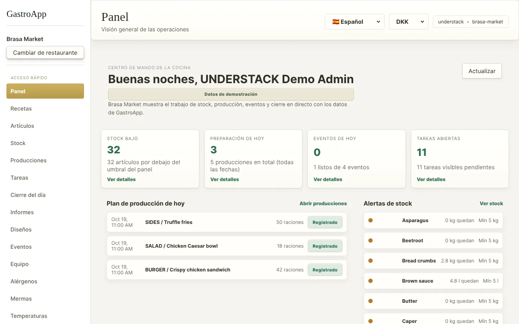Click the 4.8 l quedan value
519x324 pixels.
click(x=464, y=281)
